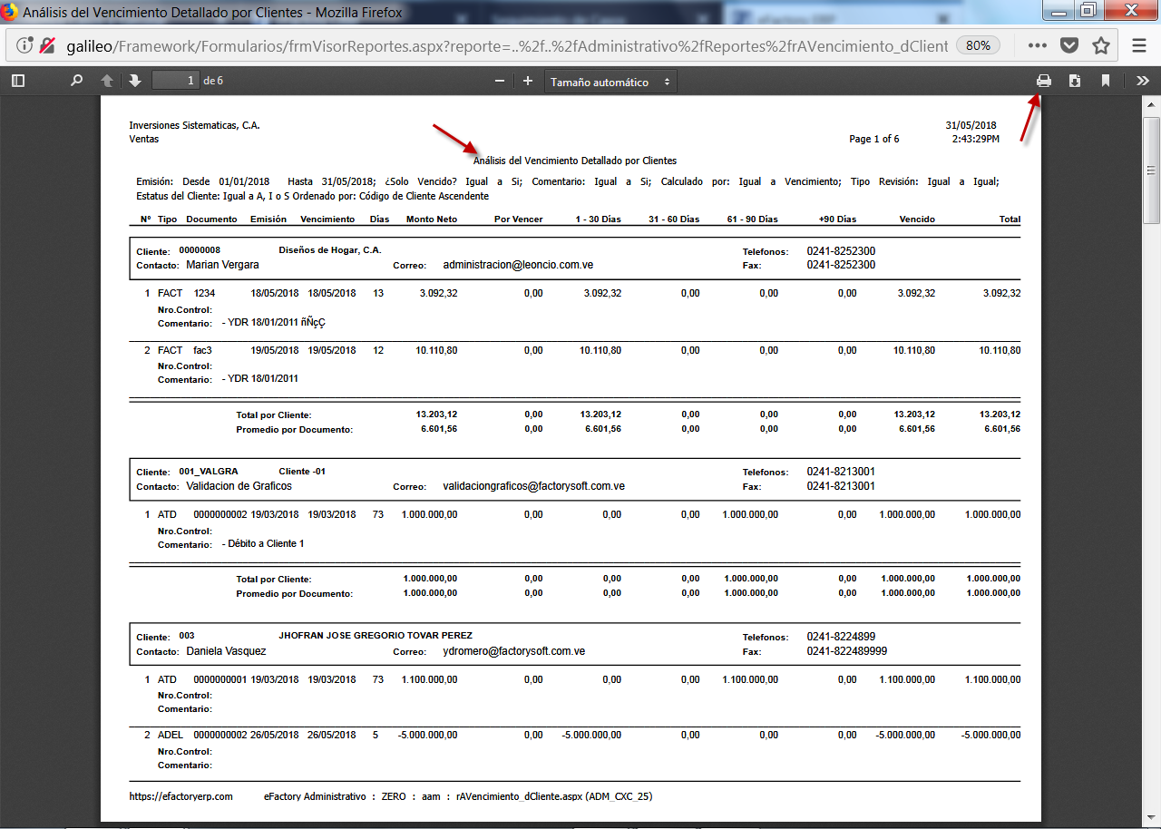Click email administracion@leoncio.com.ve

point(518,265)
